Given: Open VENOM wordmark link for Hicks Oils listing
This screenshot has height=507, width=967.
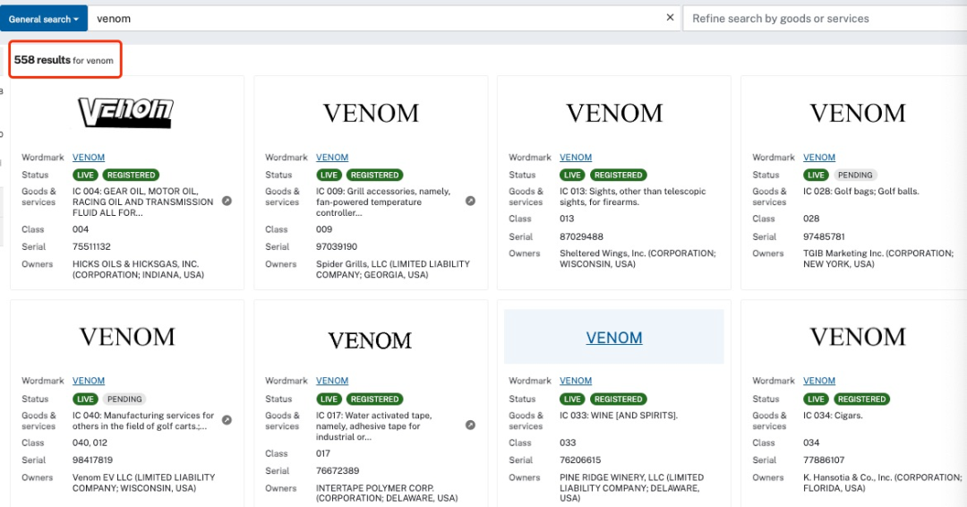Looking at the screenshot, I should pos(89,158).
